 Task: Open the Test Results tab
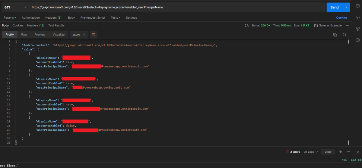tap(56, 26)
